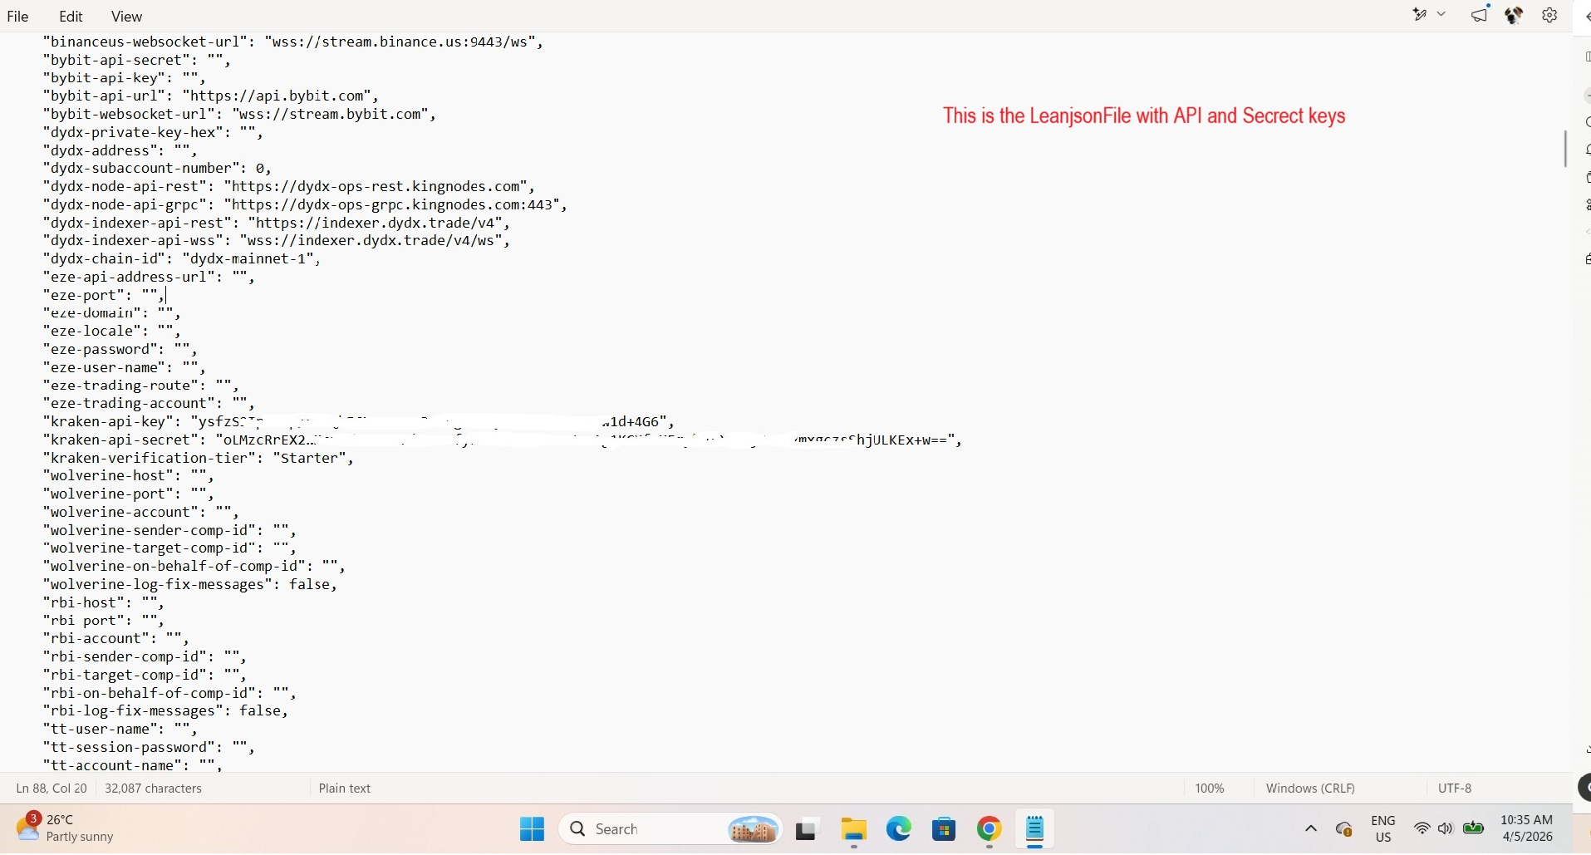Open the Windows Start menu
The image size is (1591, 855).
coord(532,829)
